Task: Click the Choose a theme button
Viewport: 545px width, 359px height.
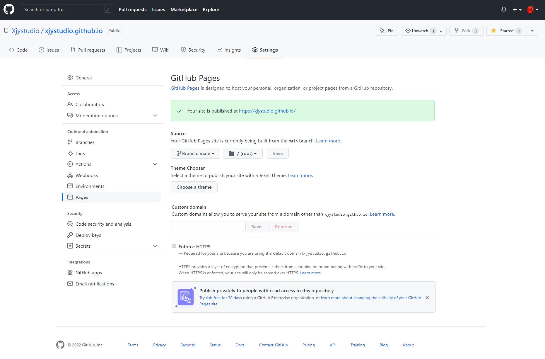Action: click(194, 187)
